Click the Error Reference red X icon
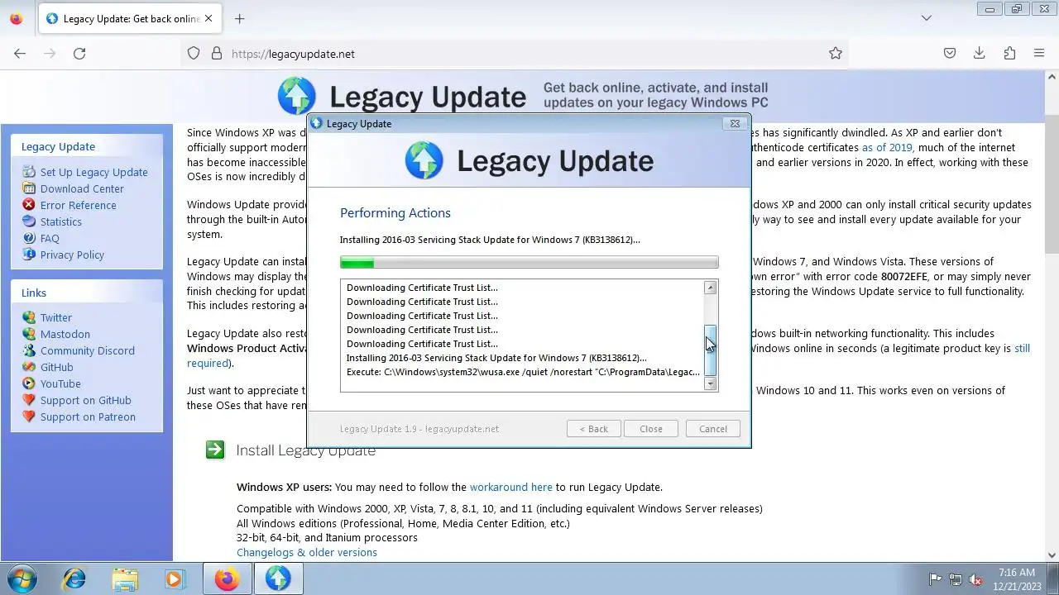The image size is (1059, 595). pyautogui.click(x=29, y=205)
